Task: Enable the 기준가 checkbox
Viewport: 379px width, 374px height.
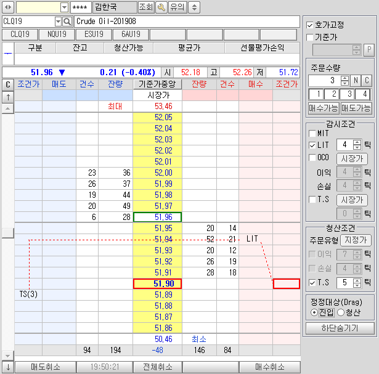Action: point(309,37)
